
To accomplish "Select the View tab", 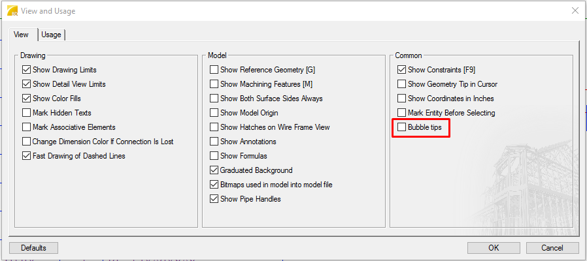I will pos(21,35).
